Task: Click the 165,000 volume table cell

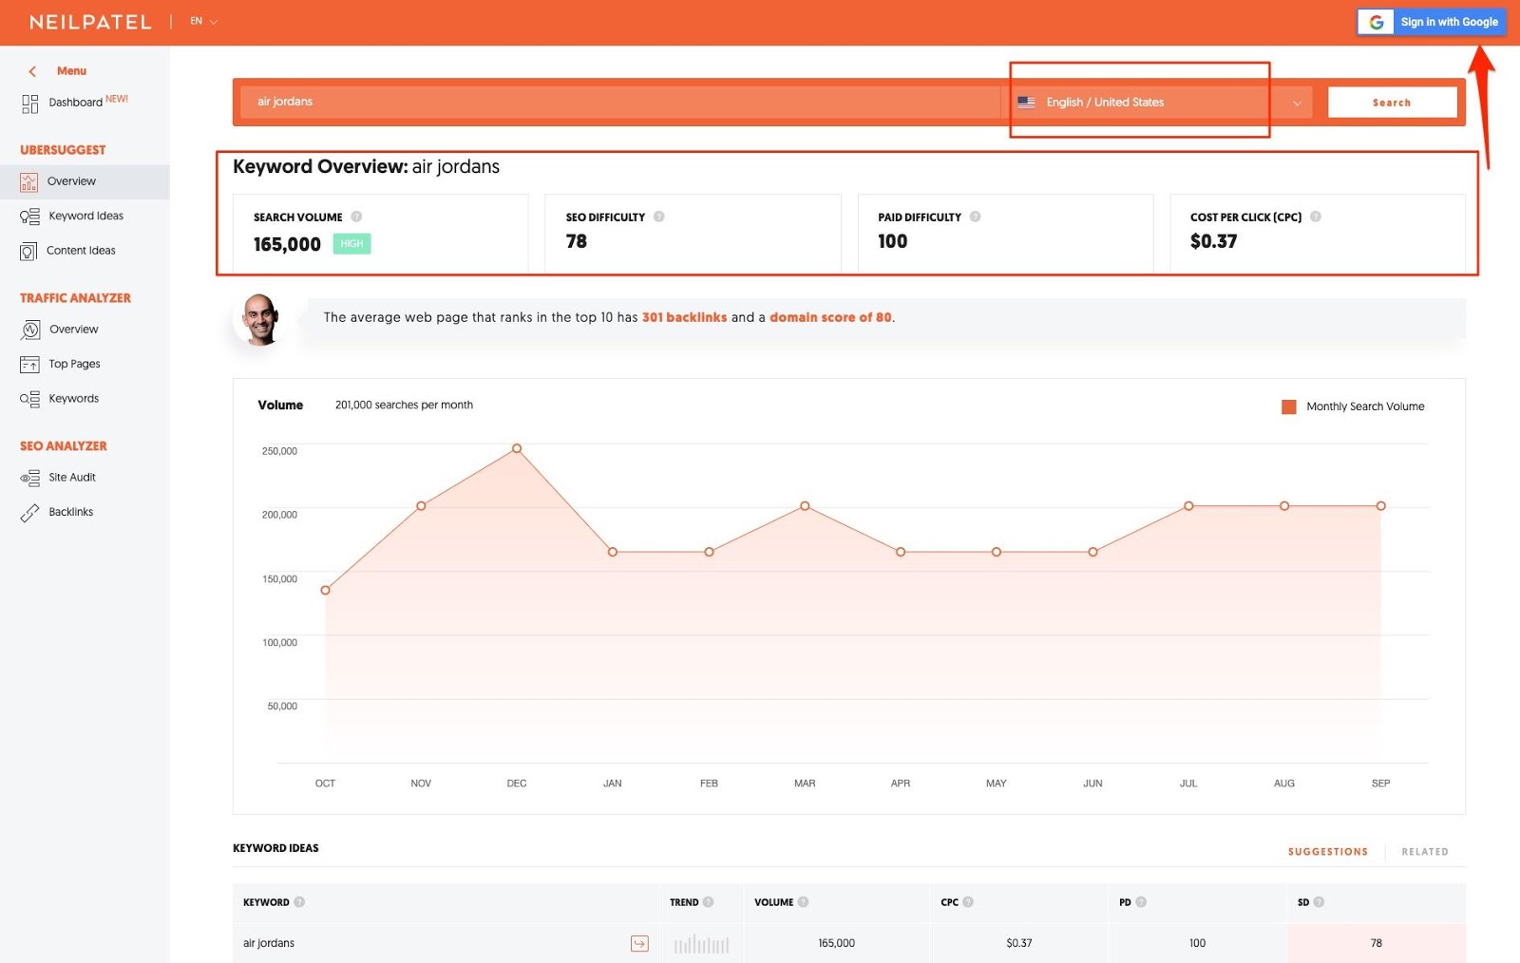Action: point(836,943)
